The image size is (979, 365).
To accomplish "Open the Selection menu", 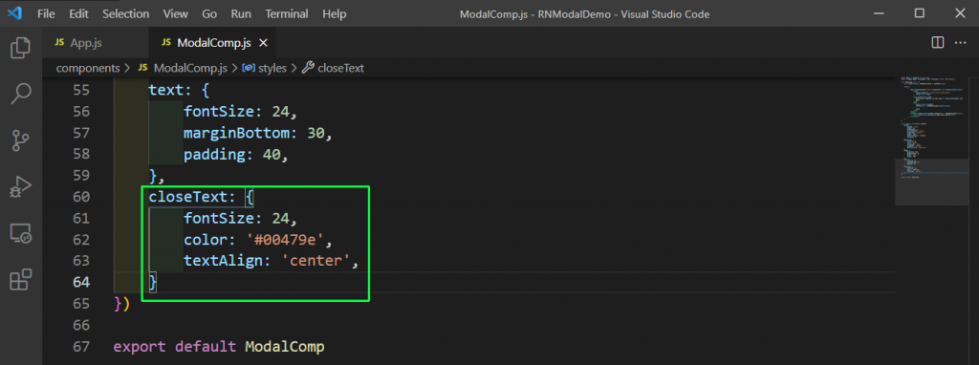I will pos(125,13).
